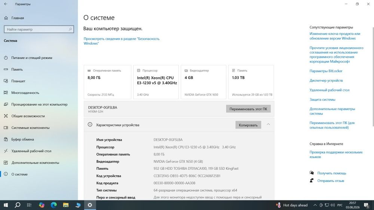Click the Получить помощь chat icon

312,173
